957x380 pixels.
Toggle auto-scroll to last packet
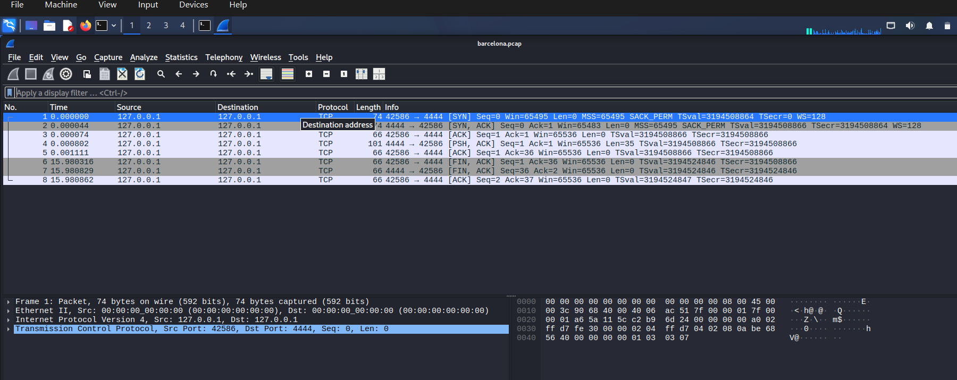point(266,74)
